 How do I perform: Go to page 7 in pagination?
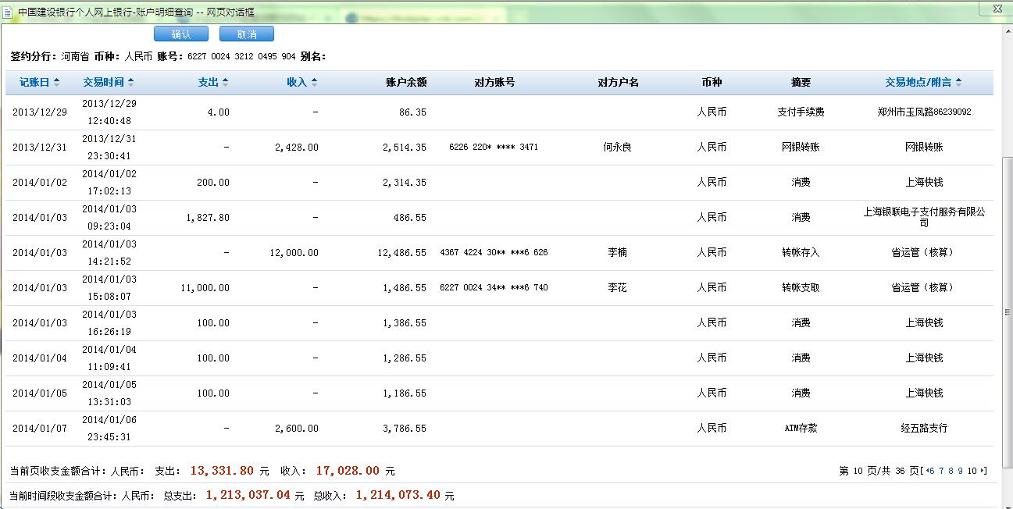[941, 471]
